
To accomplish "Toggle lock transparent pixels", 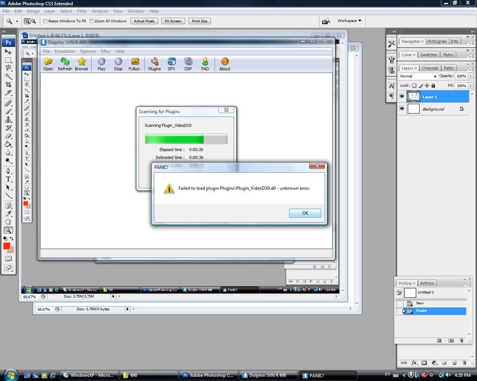I will click(414, 86).
